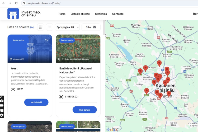
Task: Open the Harta menu item
Action: [62, 14]
